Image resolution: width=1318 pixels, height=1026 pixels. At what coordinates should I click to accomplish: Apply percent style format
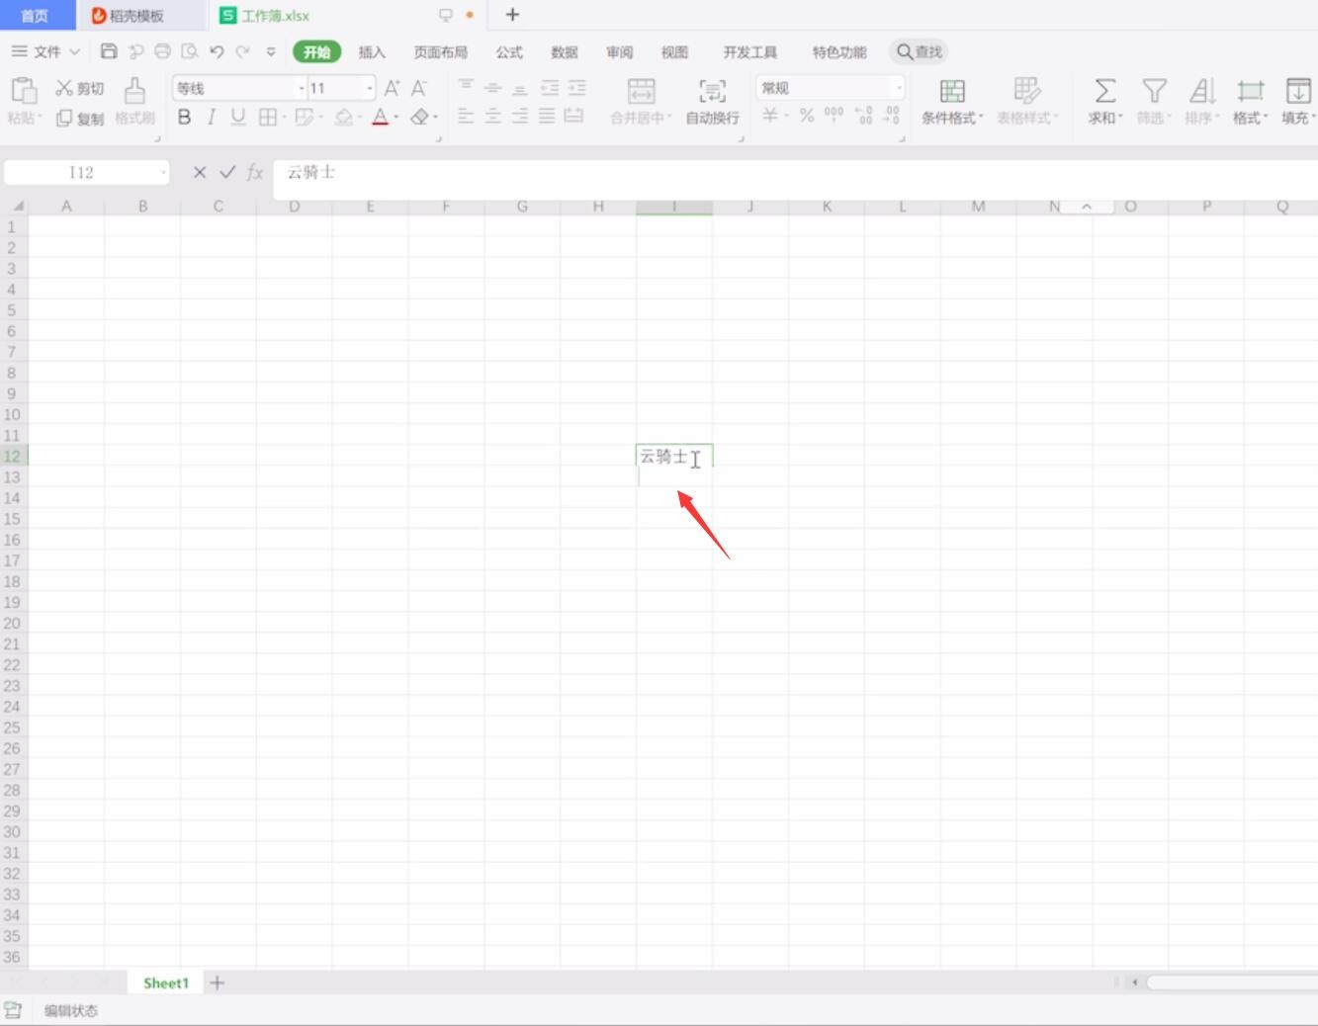tap(807, 116)
